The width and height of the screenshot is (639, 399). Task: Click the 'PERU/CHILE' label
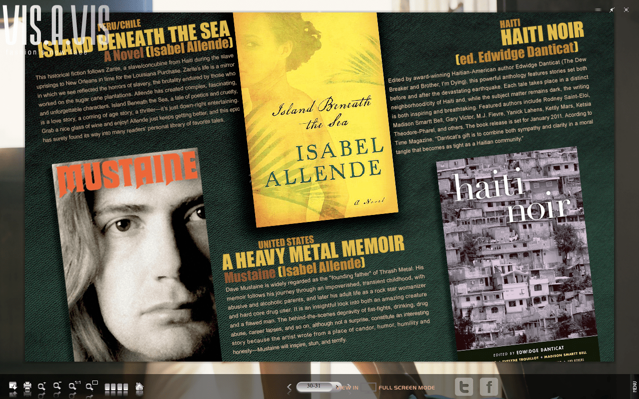(119, 24)
